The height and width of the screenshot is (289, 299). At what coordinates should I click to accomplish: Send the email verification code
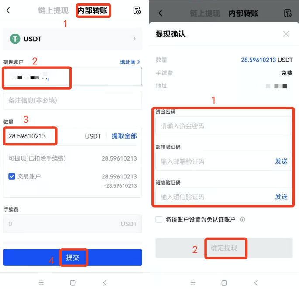click(x=281, y=161)
